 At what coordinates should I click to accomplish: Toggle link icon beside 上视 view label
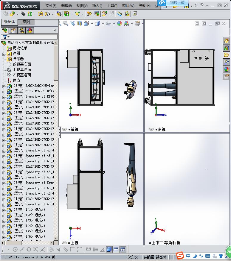click(x=64, y=243)
